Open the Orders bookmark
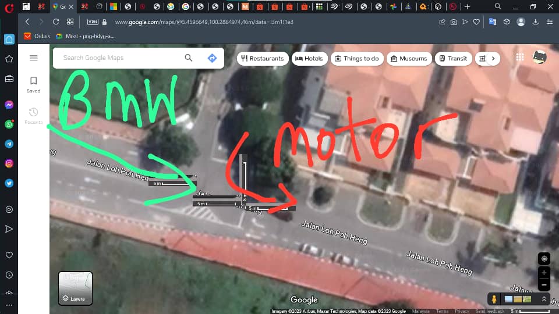559x314 pixels. click(x=37, y=36)
